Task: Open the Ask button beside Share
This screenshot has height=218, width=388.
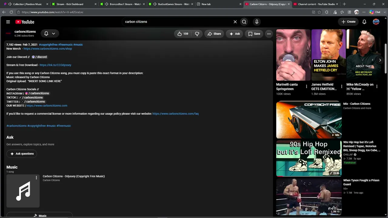Action: point(235,34)
